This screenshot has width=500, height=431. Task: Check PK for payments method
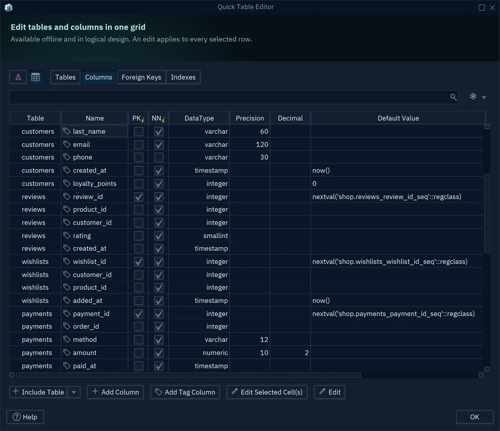click(138, 339)
